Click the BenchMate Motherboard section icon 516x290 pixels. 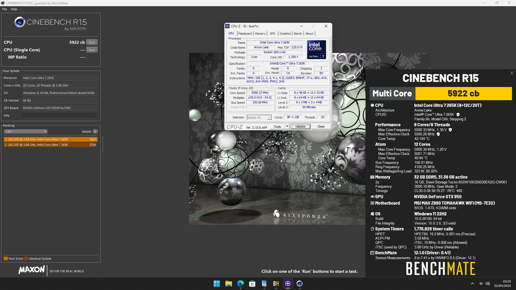point(372,203)
